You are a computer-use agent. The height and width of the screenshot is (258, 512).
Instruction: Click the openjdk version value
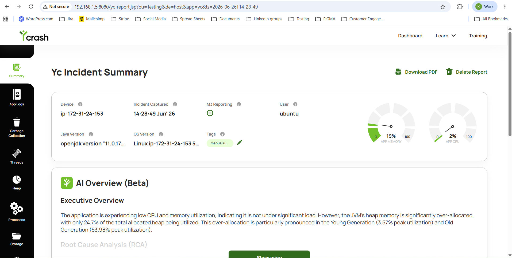click(93, 144)
